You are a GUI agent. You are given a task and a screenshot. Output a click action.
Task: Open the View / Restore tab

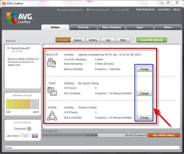(111, 27)
